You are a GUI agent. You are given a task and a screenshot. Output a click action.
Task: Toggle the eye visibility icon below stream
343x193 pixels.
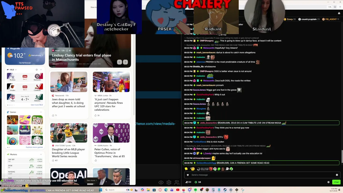161,183
